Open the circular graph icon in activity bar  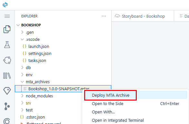[7, 60]
